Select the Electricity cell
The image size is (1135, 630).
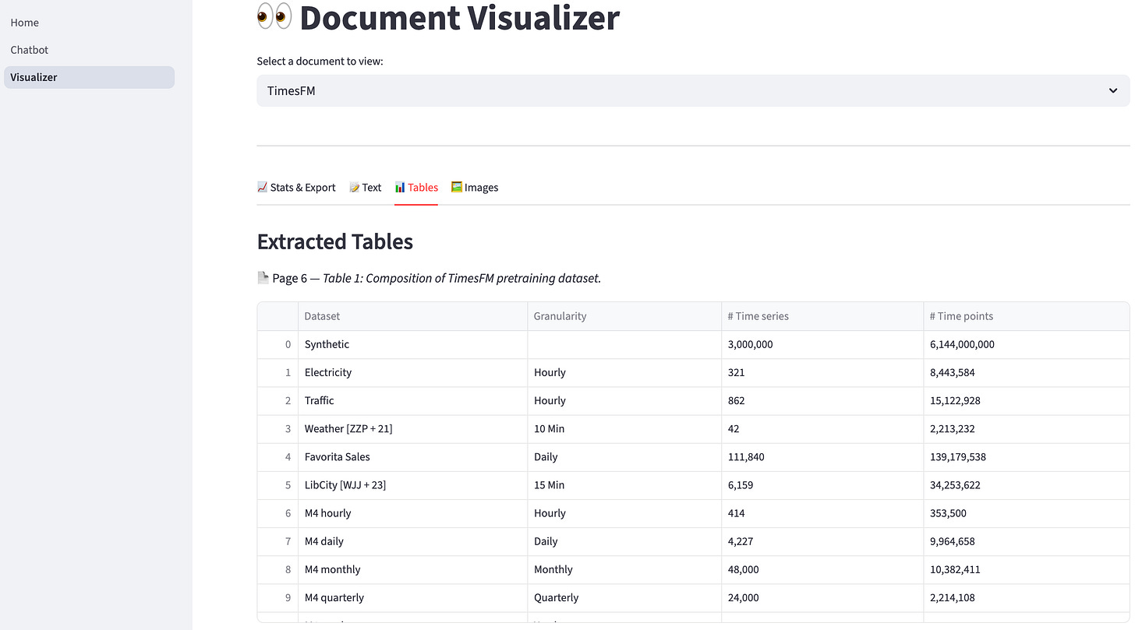pos(412,372)
